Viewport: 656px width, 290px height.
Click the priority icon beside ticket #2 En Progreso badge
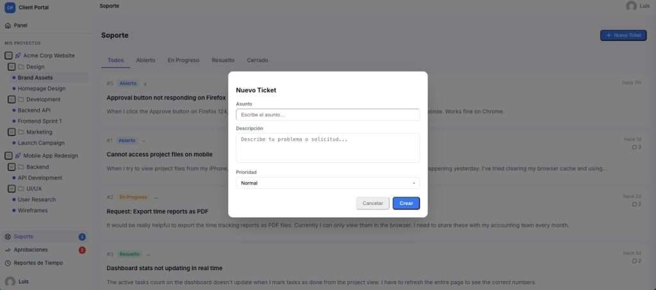coord(156,197)
